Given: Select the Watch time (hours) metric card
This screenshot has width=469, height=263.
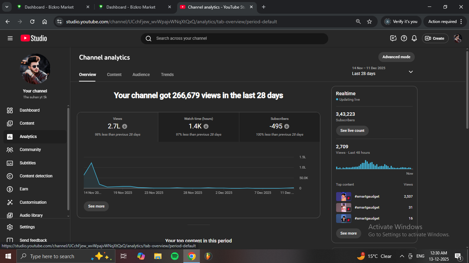Looking at the screenshot, I should pyautogui.click(x=198, y=127).
